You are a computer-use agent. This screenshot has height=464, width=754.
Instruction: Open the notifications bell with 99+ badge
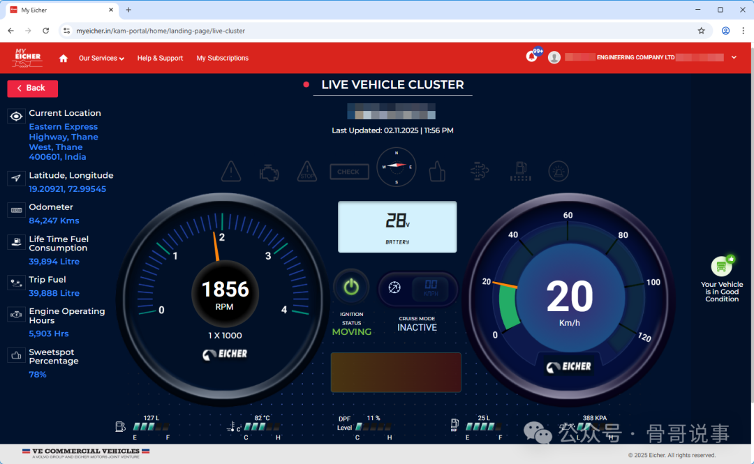532,57
